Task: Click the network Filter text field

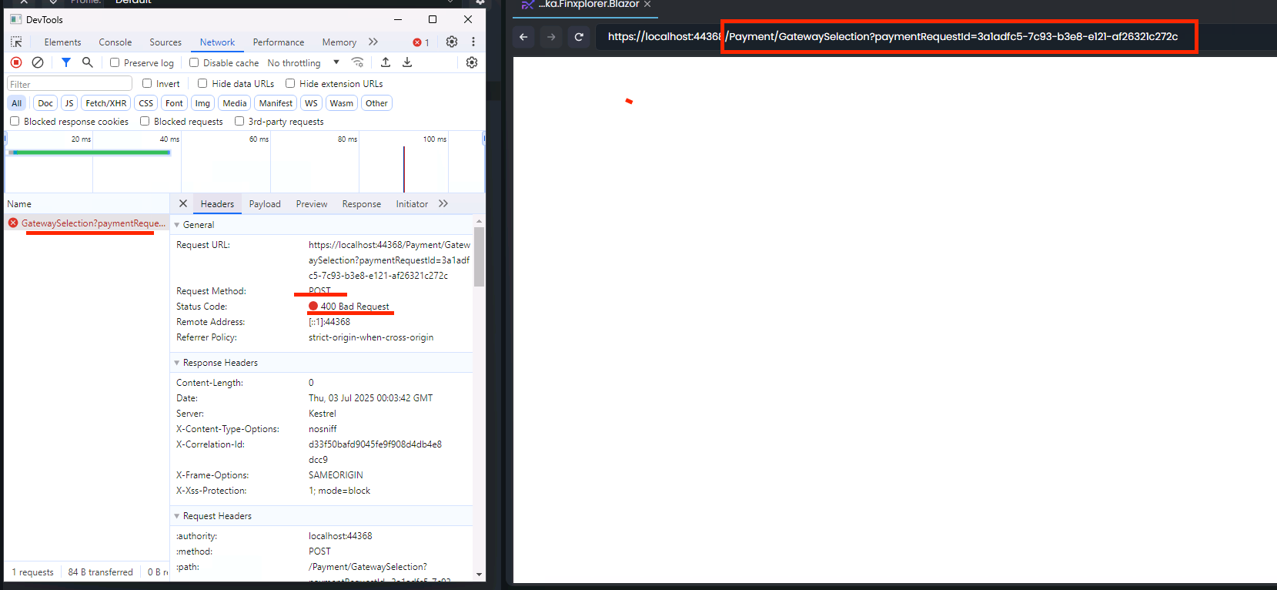Action: point(69,84)
